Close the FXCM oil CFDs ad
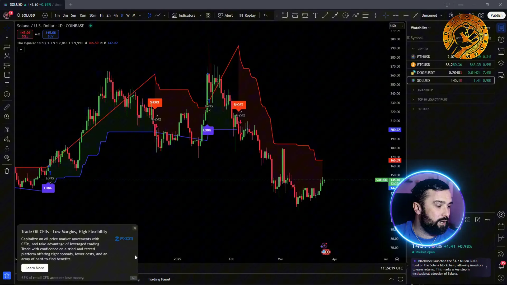The width and height of the screenshot is (507, 285). tap(135, 228)
